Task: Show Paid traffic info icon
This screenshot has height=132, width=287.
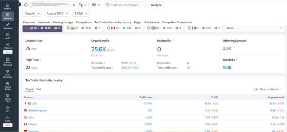Action: pyautogui.click(x=172, y=40)
